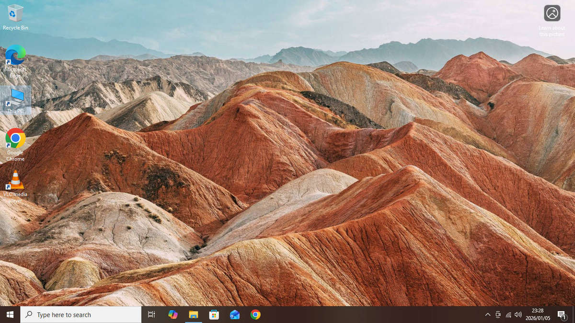Viewport: 575px width, 323px height.
Task: Expand the hidden system tray icons chevron
Action: click(x=488, y=314)
